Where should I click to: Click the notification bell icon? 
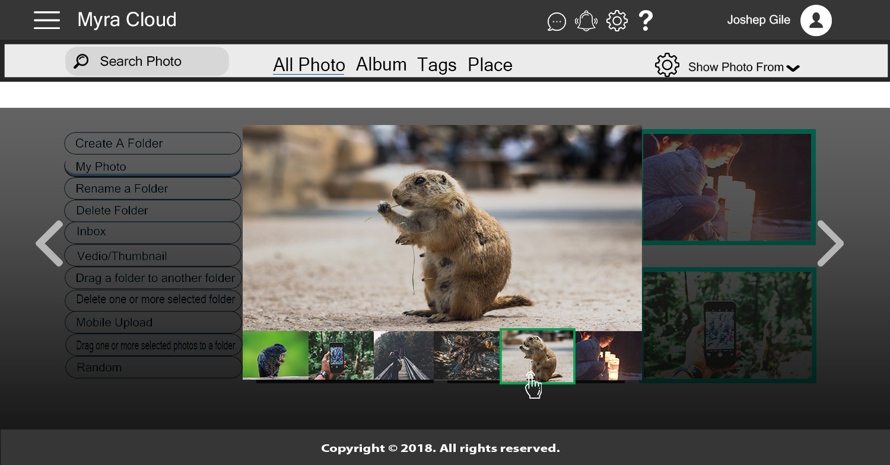tap(586, 21)
